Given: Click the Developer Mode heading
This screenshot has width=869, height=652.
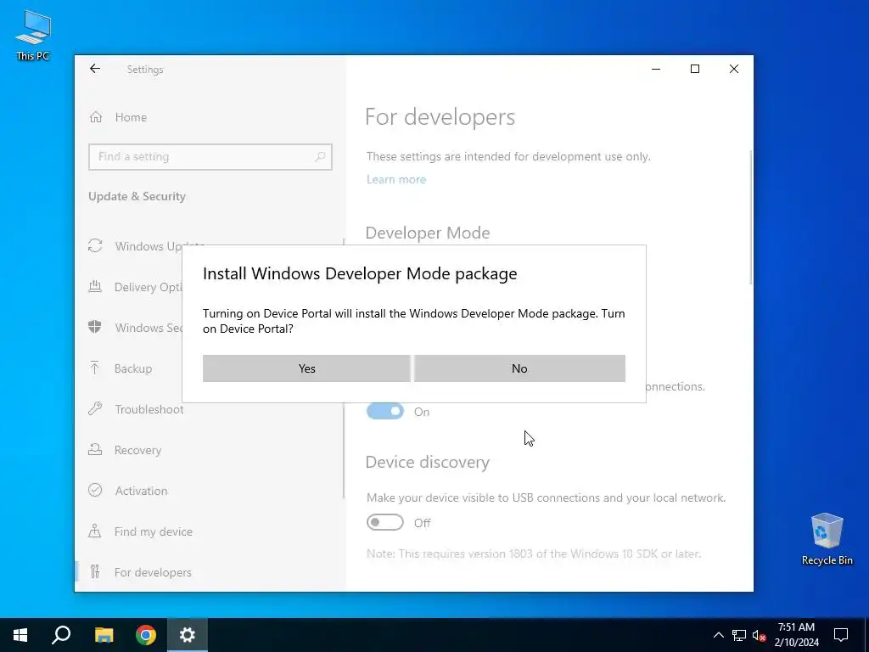Looking at the screenshot, I should [428, 233].
